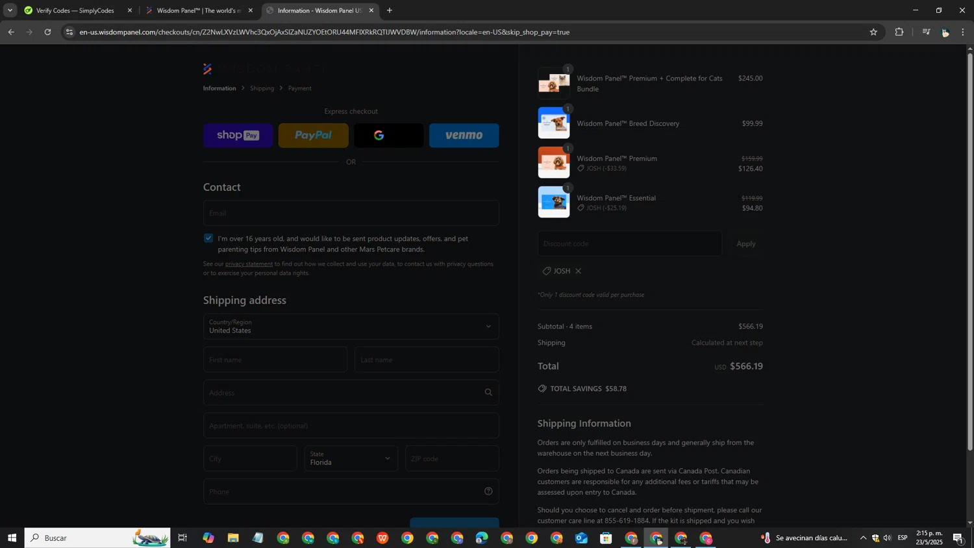Open the volume control in system tray

click(888, 538)
